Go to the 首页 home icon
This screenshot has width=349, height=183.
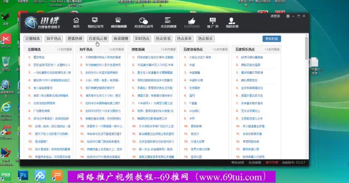[x=76, y=23]
